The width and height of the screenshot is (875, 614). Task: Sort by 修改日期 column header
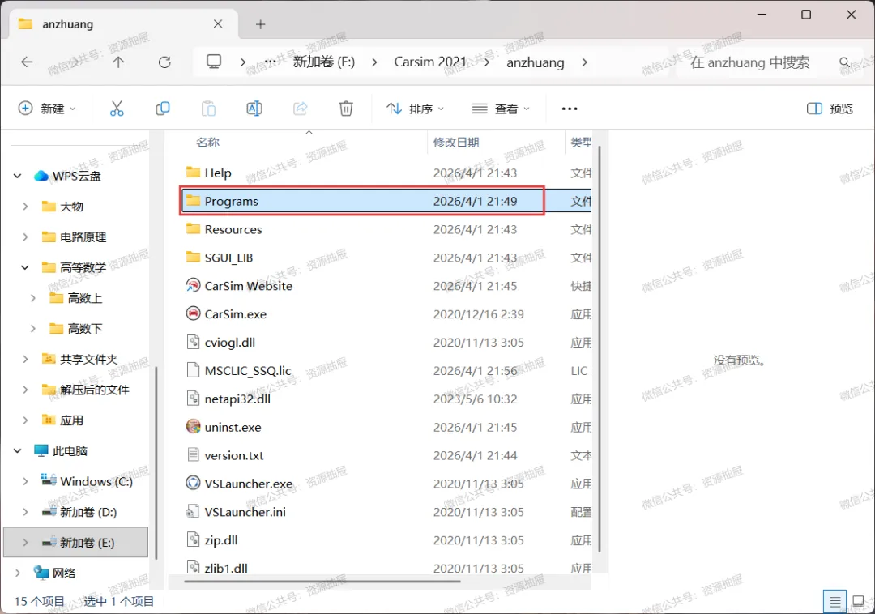456,143
